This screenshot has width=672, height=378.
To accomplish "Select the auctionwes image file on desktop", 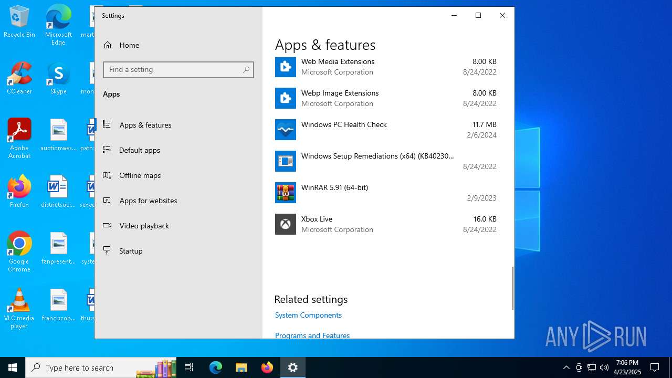I will (58, 134).
